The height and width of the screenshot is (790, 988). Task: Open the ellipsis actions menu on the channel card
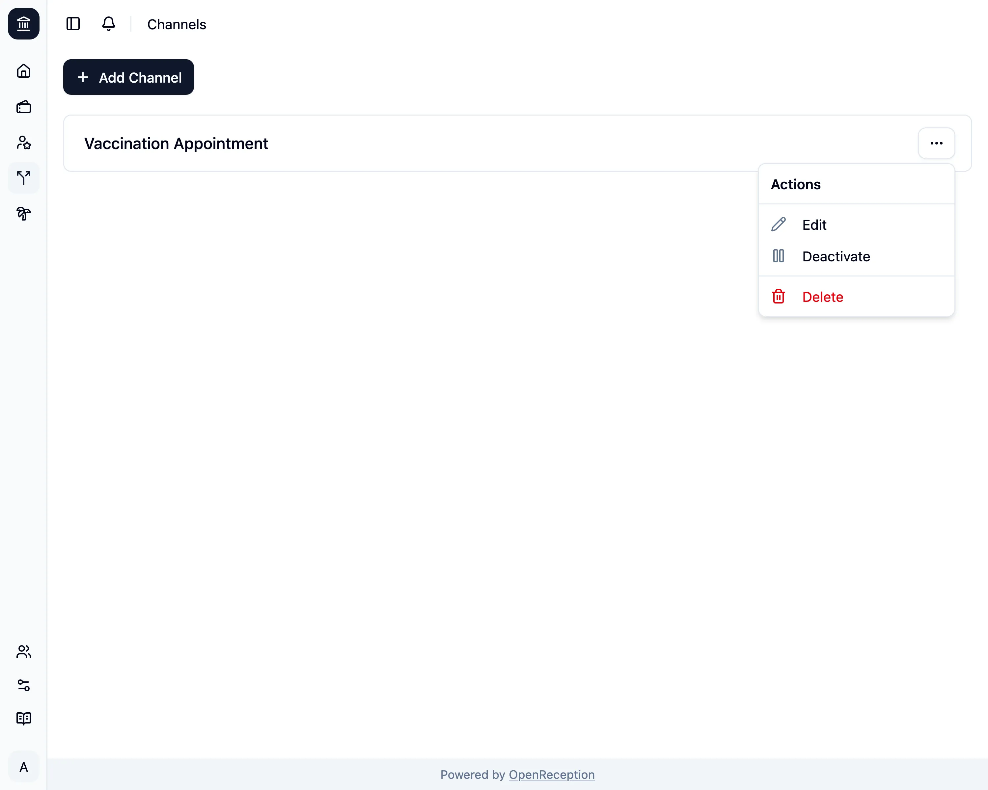[936, 143]
